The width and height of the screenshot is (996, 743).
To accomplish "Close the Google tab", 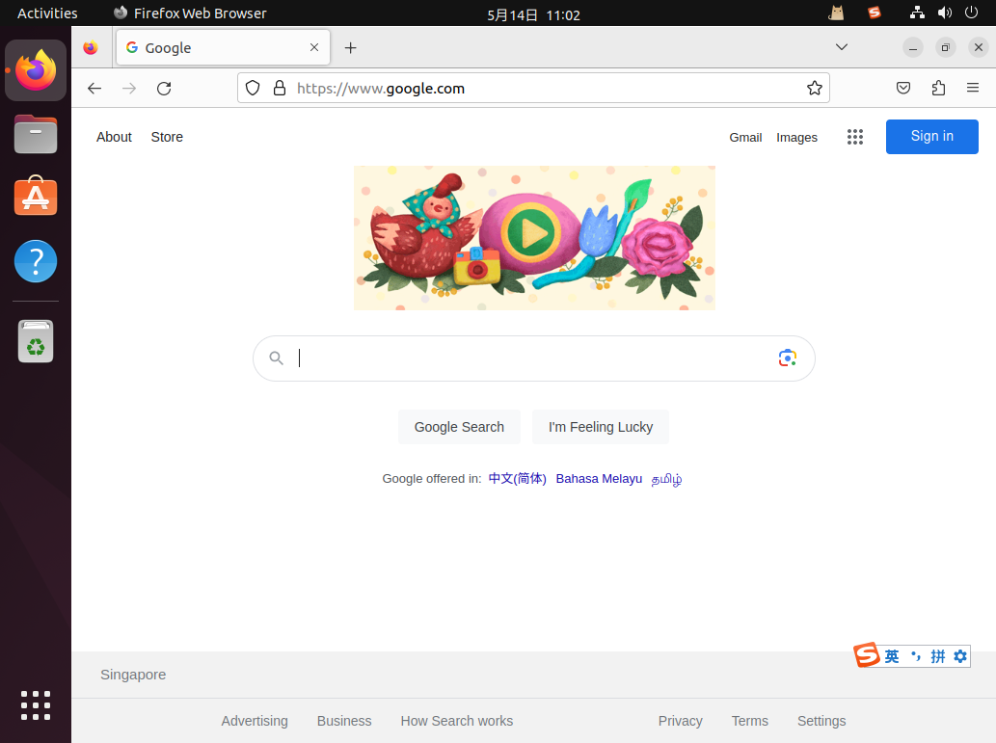I will [313, 47].
